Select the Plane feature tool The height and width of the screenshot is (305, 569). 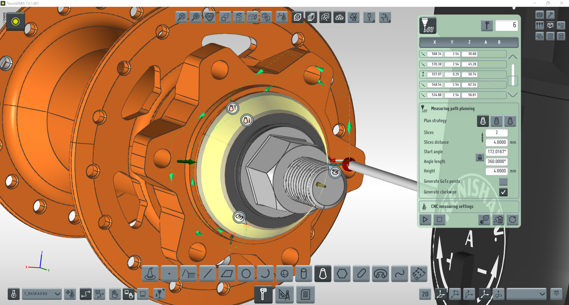[x=227, y=274]
